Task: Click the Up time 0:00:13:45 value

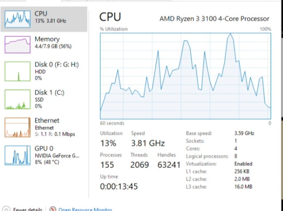Action: [x=120, y=187]
